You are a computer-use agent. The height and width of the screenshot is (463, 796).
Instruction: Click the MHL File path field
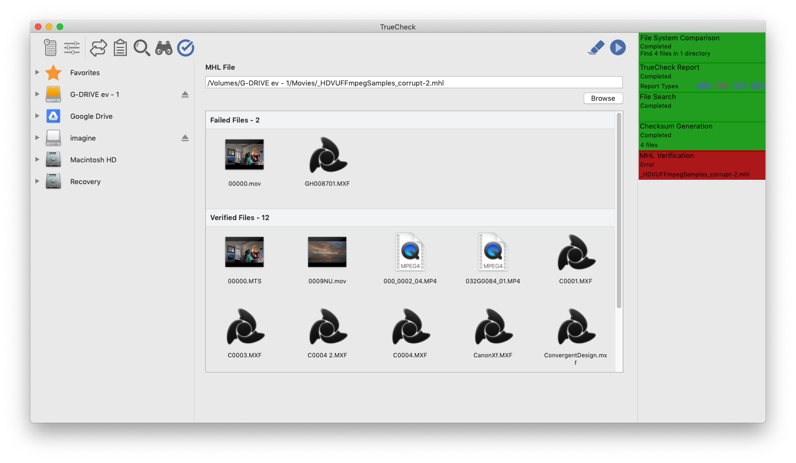pyautogui.click(x=414, y=83)
